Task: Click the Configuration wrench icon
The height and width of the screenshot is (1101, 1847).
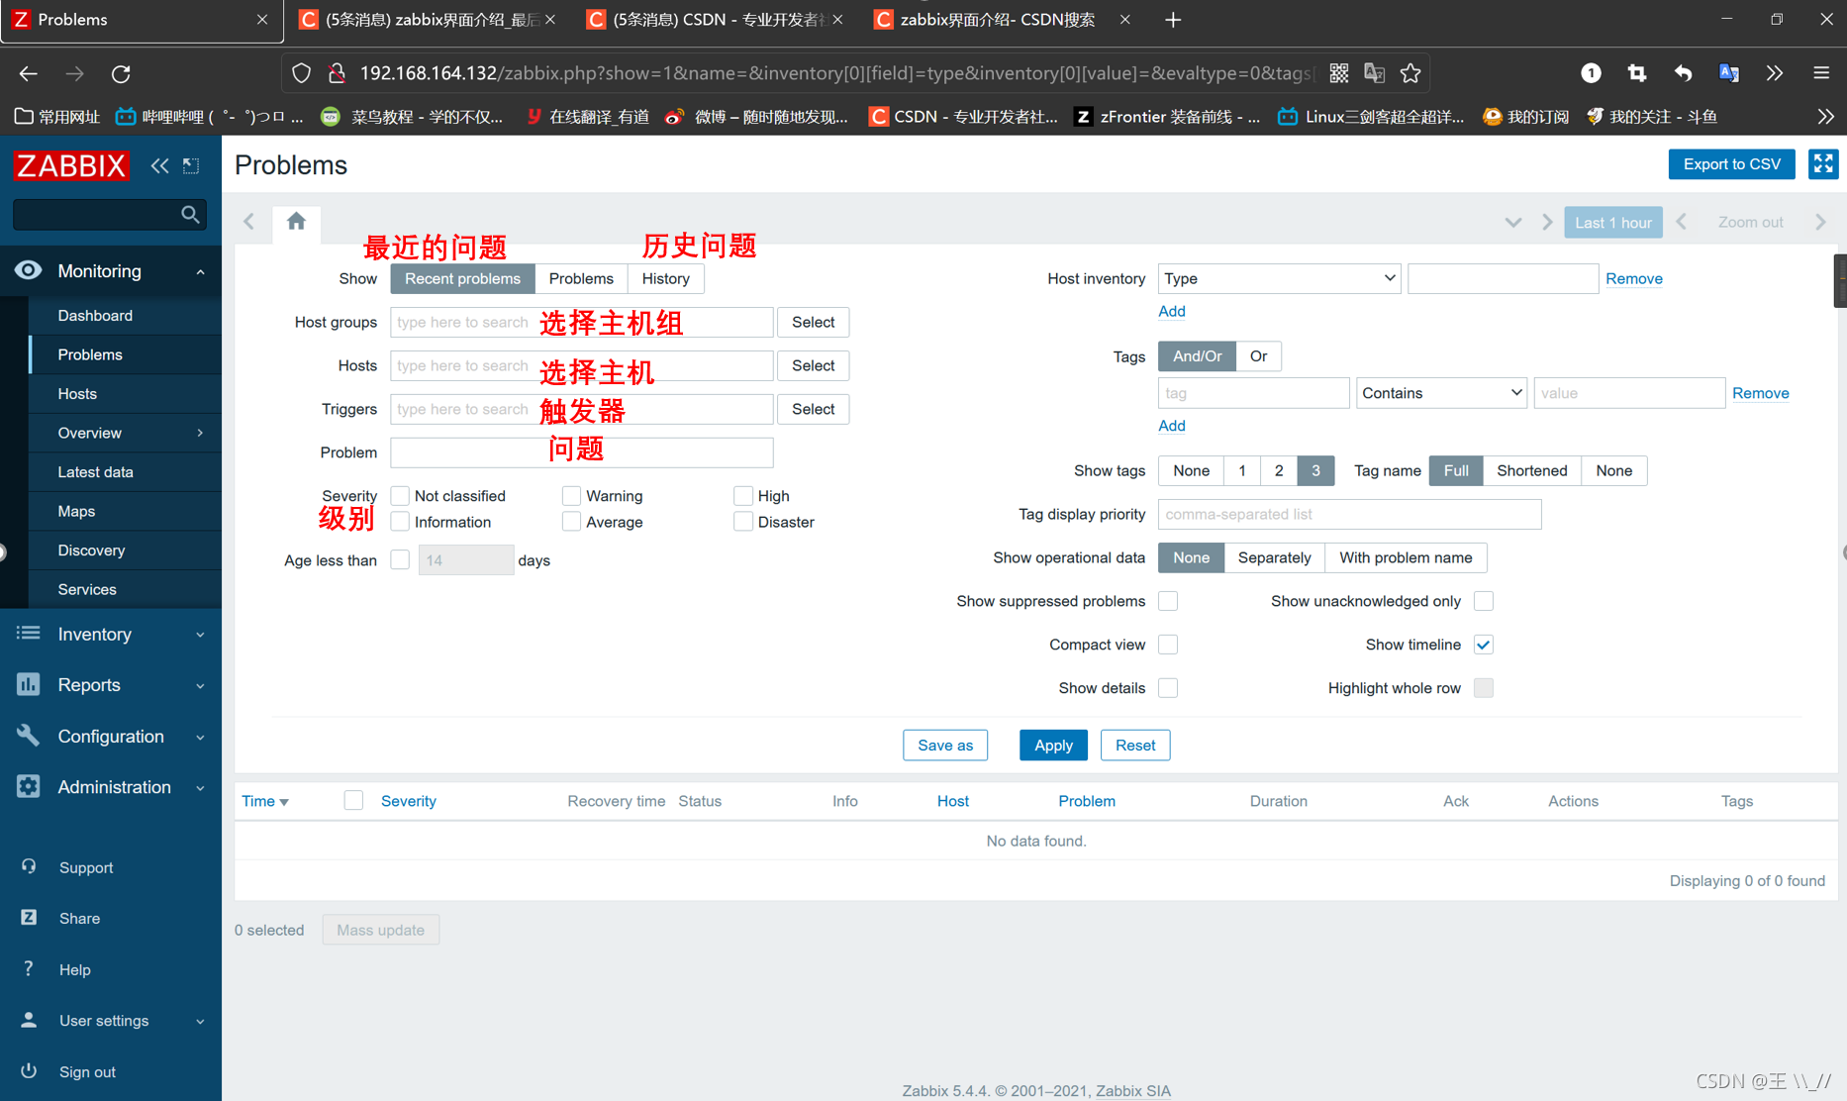Action: coord(28,736)
